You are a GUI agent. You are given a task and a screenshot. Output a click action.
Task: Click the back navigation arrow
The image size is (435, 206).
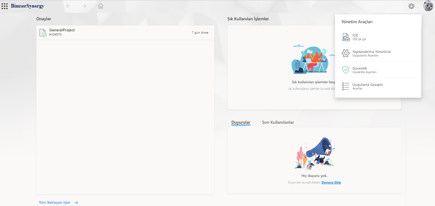click(68, 6)
